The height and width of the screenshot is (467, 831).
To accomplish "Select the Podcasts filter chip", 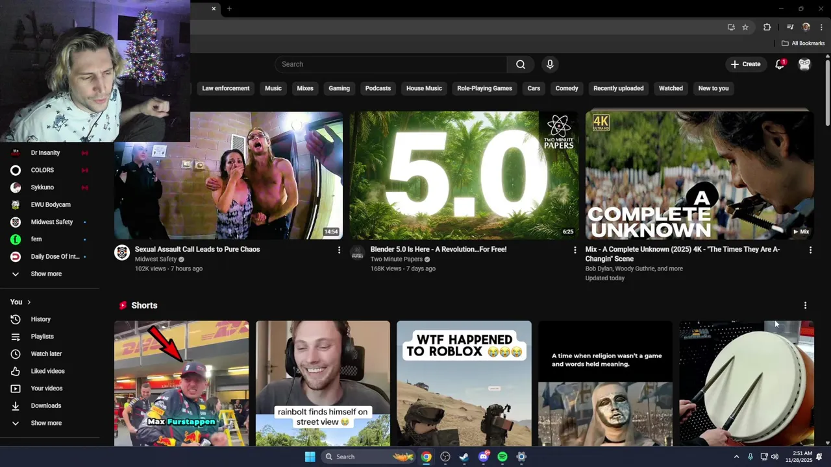I will pos(378,88).
